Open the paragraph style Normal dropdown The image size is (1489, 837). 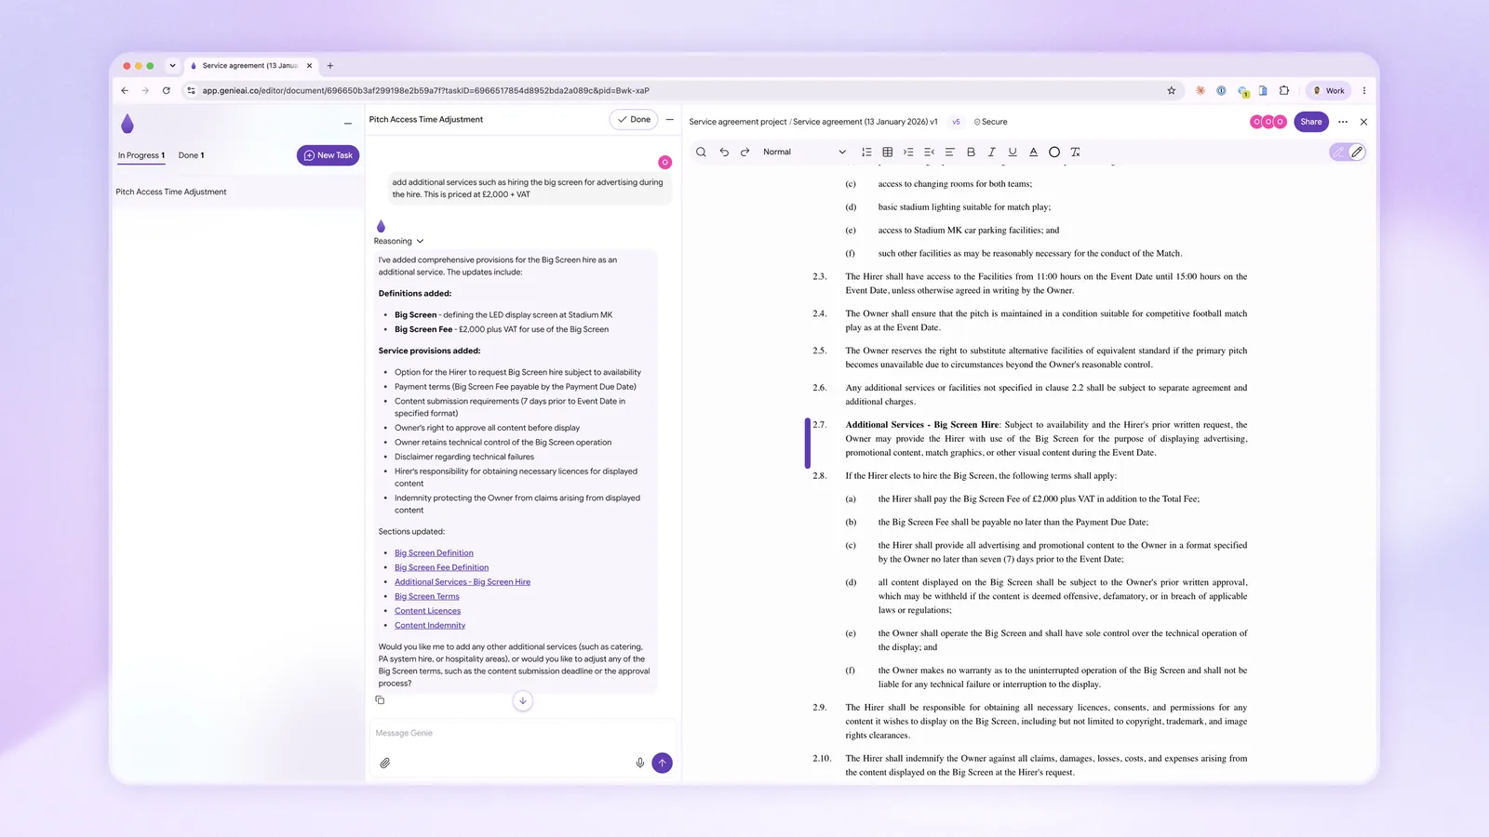[804, 152]
